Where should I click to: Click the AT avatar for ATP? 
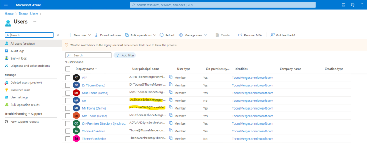click(76, 77)
